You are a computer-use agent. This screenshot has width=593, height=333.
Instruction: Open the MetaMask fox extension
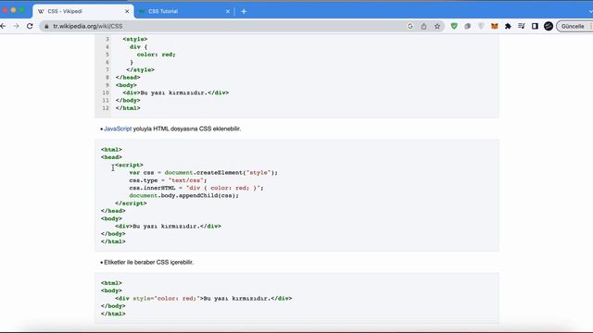tap(494, 26)
